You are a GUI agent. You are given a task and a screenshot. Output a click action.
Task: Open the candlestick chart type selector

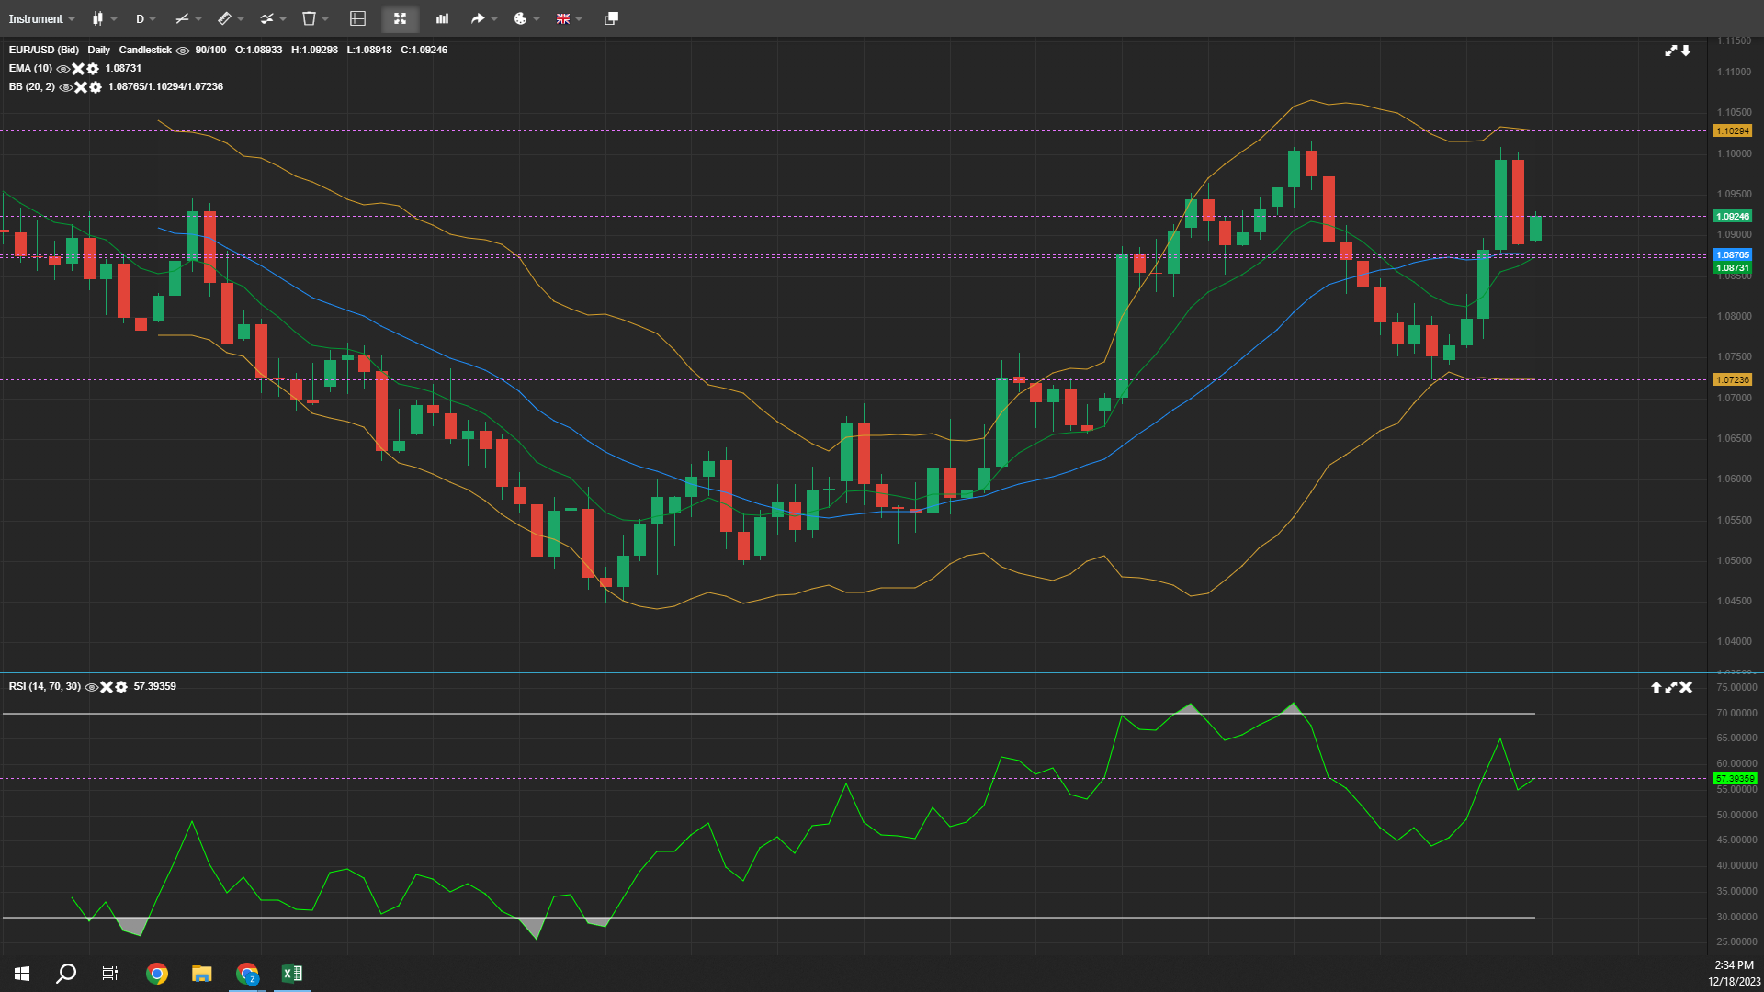point(113,18)
